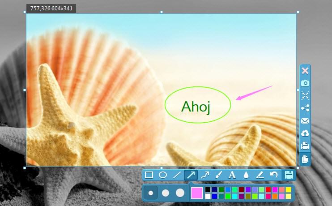Select the Brush tool
332x206 pixels.
218,175
